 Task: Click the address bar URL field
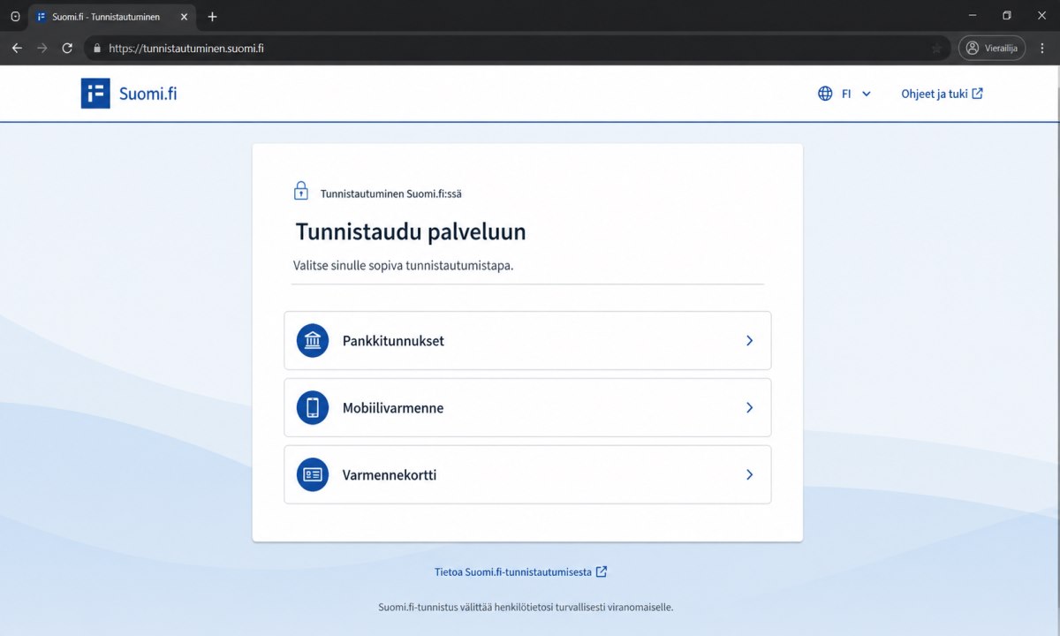(x=517, y=48)
